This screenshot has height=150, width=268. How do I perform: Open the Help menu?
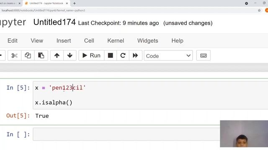click(x=178, y=41)
